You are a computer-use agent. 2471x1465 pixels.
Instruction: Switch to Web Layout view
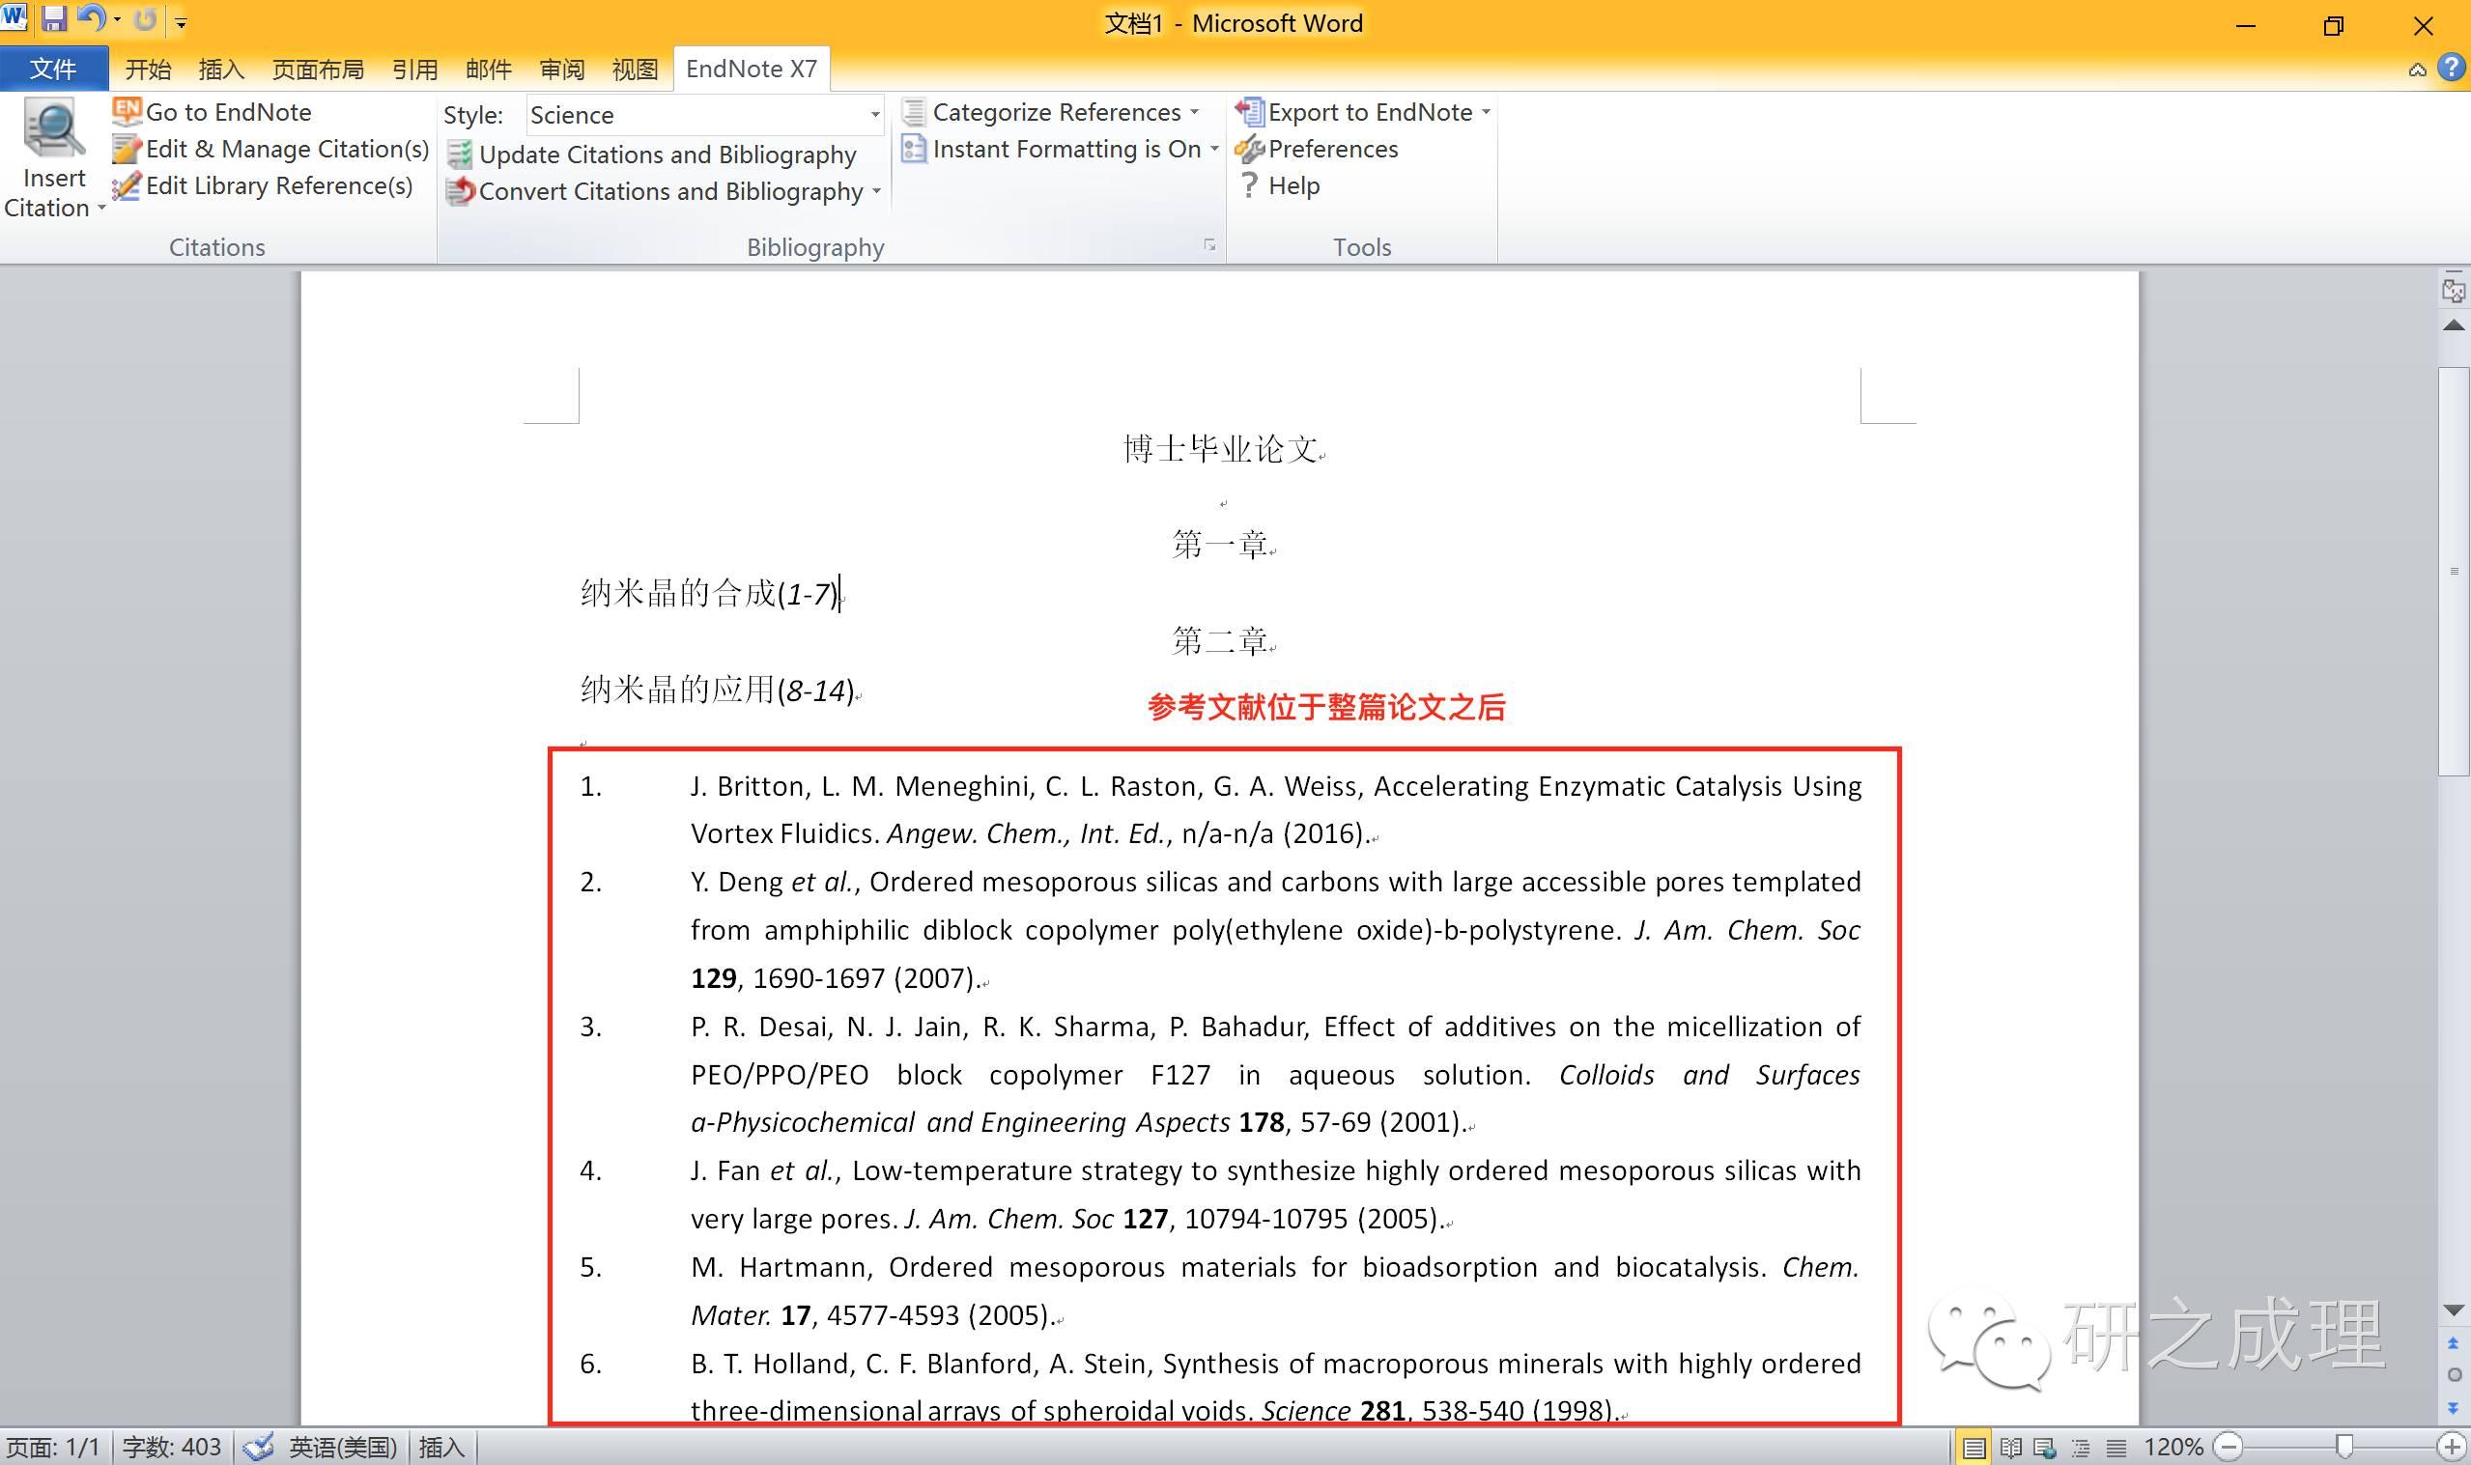2045,1449
